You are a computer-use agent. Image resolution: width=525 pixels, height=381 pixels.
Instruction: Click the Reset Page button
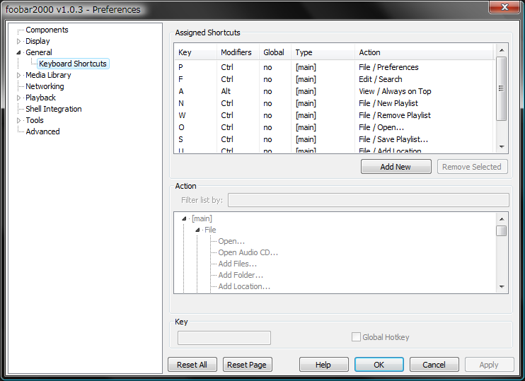247,365
